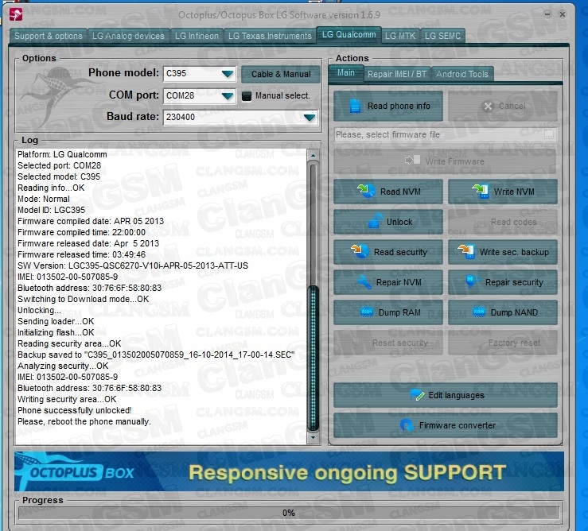
Task: Click the progress bar showing 0%
Action: pyautogui.click(x=289, y=512)
